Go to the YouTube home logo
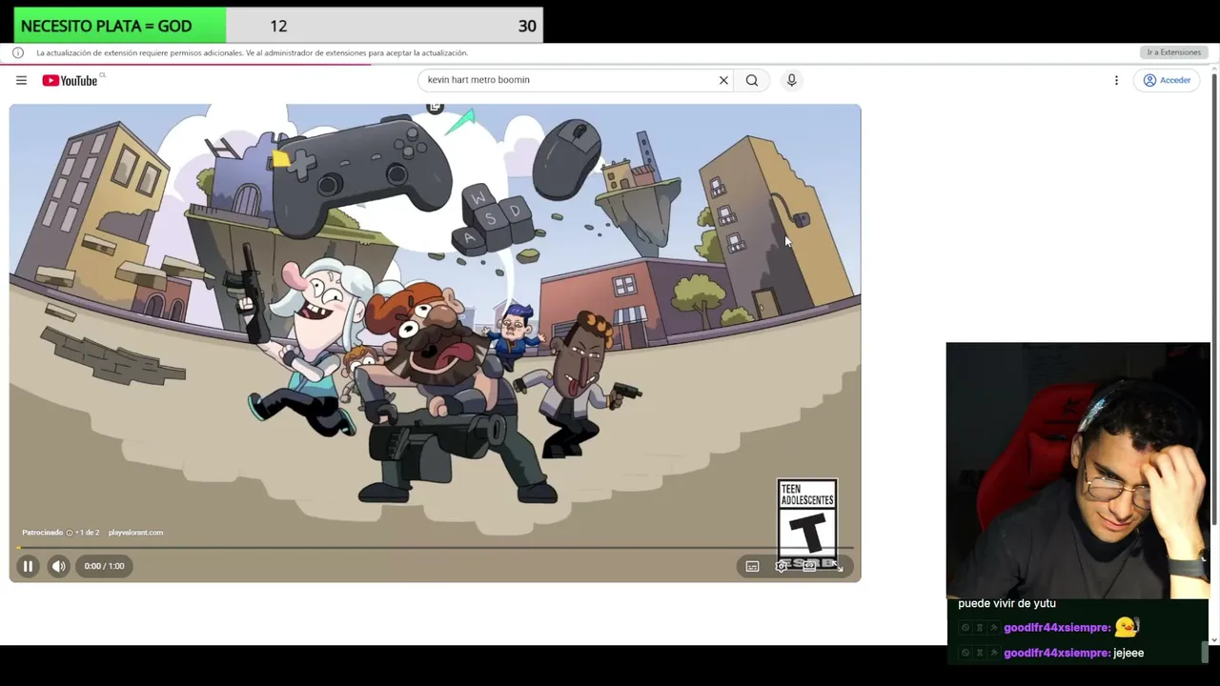Viewport: 1220px width, 686px height. pyautogui.click(x=70, y=80)
